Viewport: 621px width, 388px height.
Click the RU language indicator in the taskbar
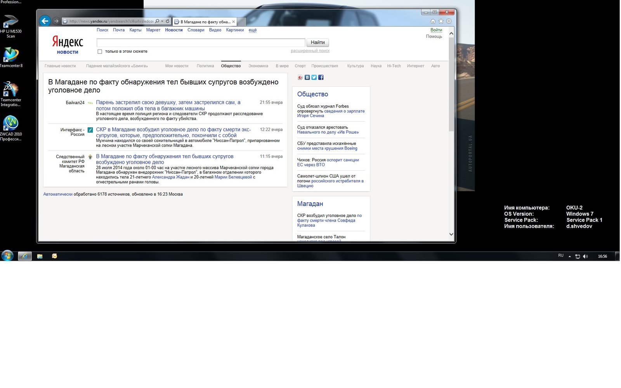(561, 256)
